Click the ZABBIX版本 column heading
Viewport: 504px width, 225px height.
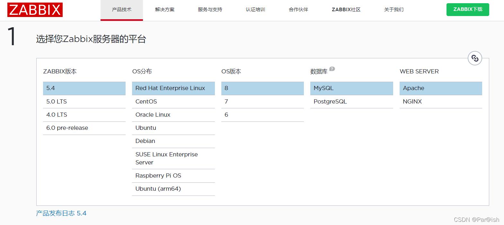pos(60,71)
